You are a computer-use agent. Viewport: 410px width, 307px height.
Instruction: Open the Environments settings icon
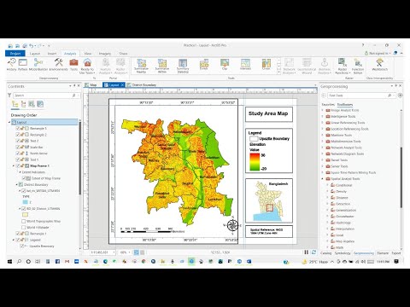click(x=58, y=65)
